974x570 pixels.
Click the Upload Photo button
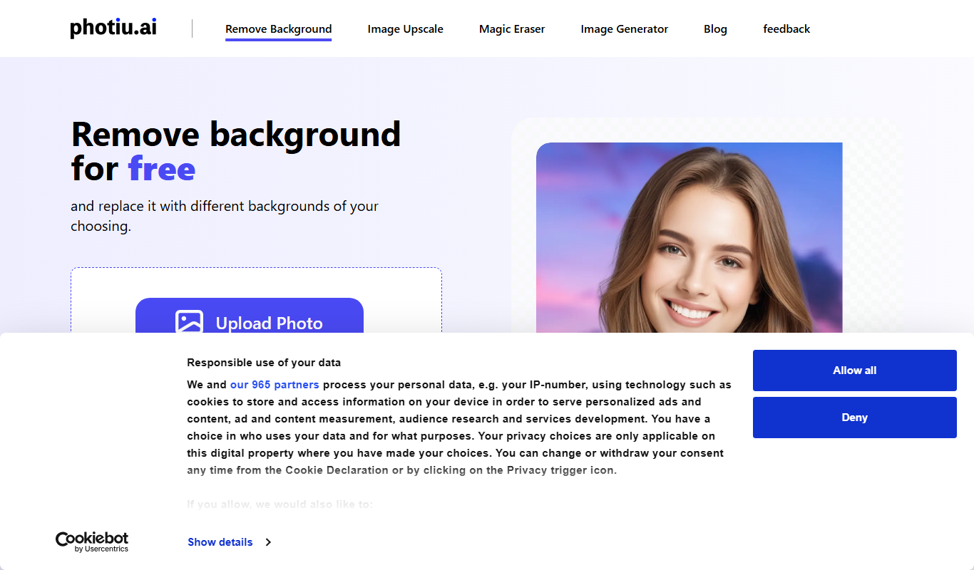coord(250,316)
